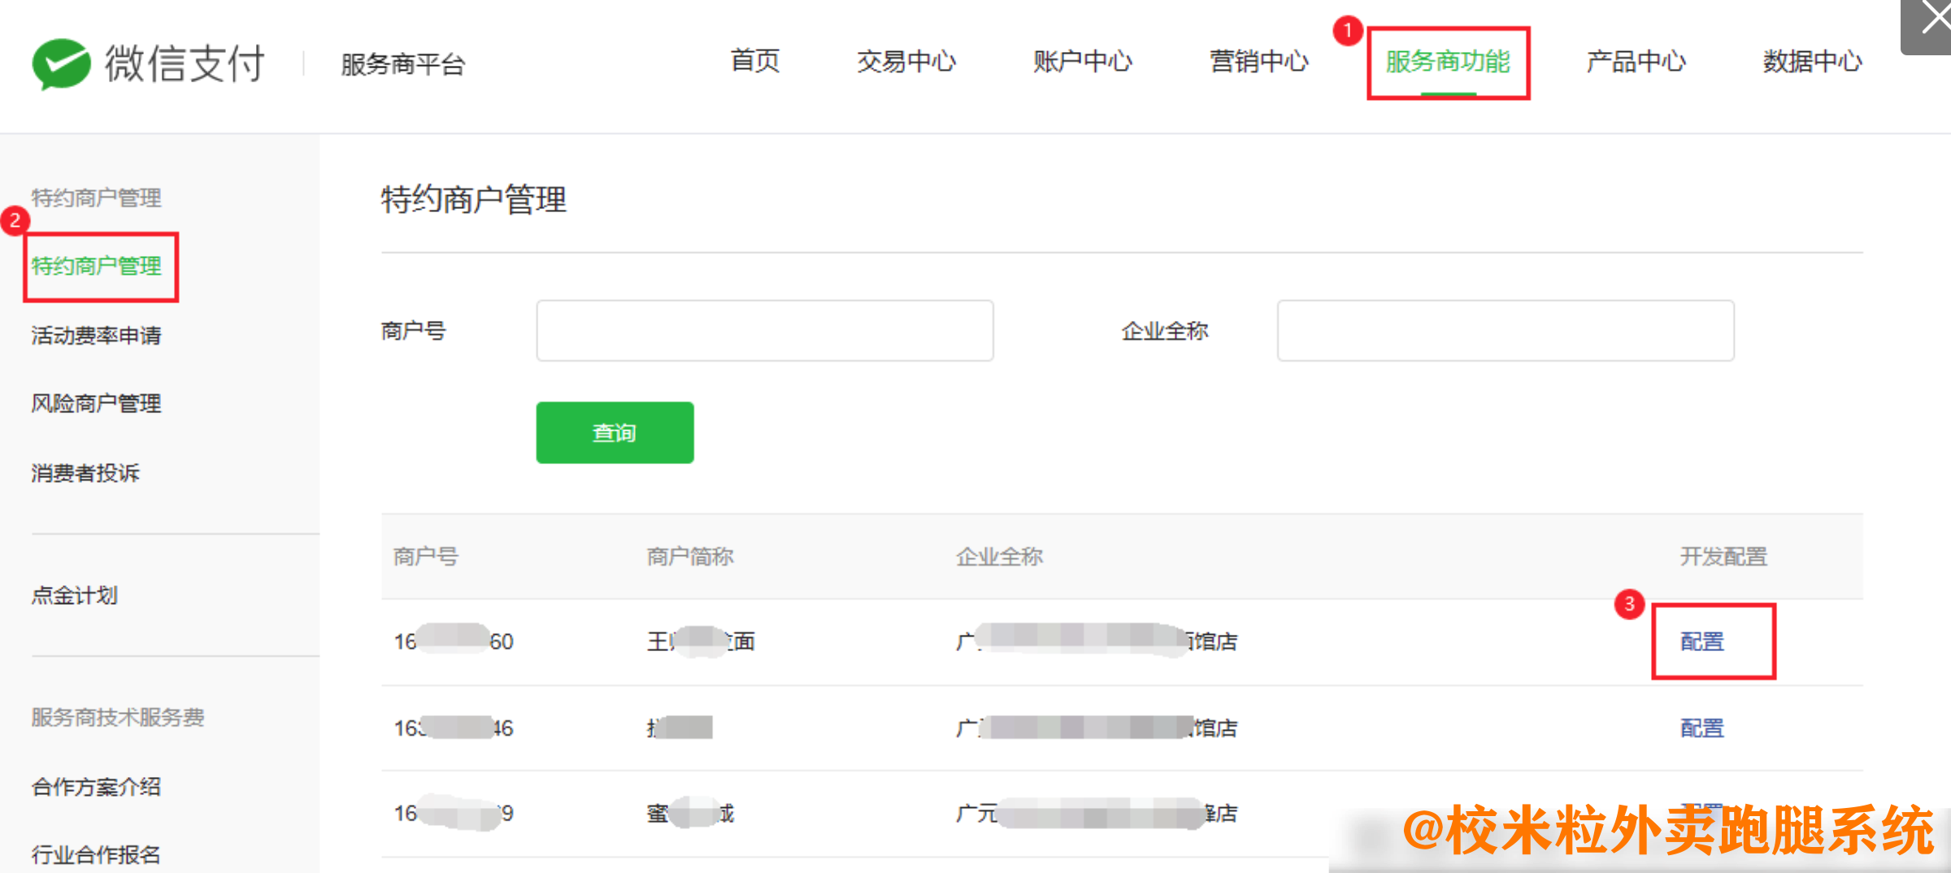Select 特约商户管理 in the sidebar
Viewport: 1951px width, 873px height.
point(95,265)
